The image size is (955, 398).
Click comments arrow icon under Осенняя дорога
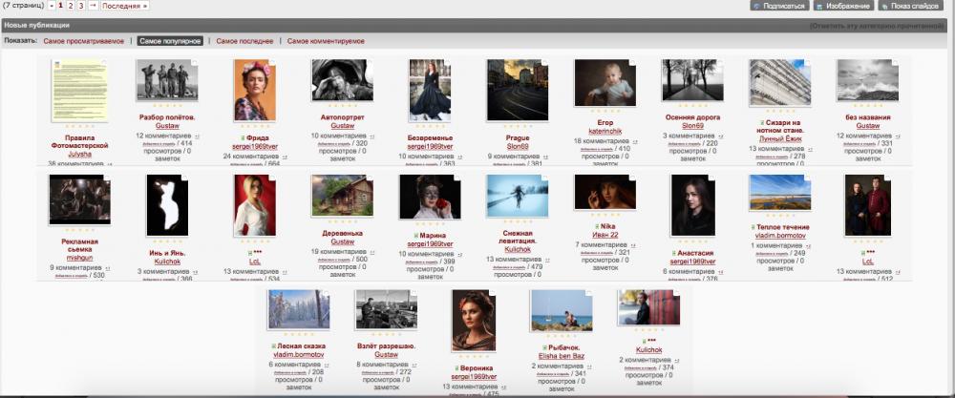720,136
